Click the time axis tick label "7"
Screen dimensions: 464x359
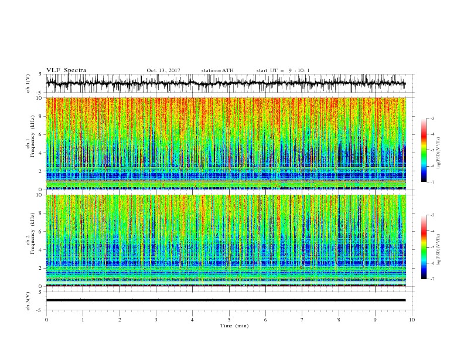[x=302, y=320]
